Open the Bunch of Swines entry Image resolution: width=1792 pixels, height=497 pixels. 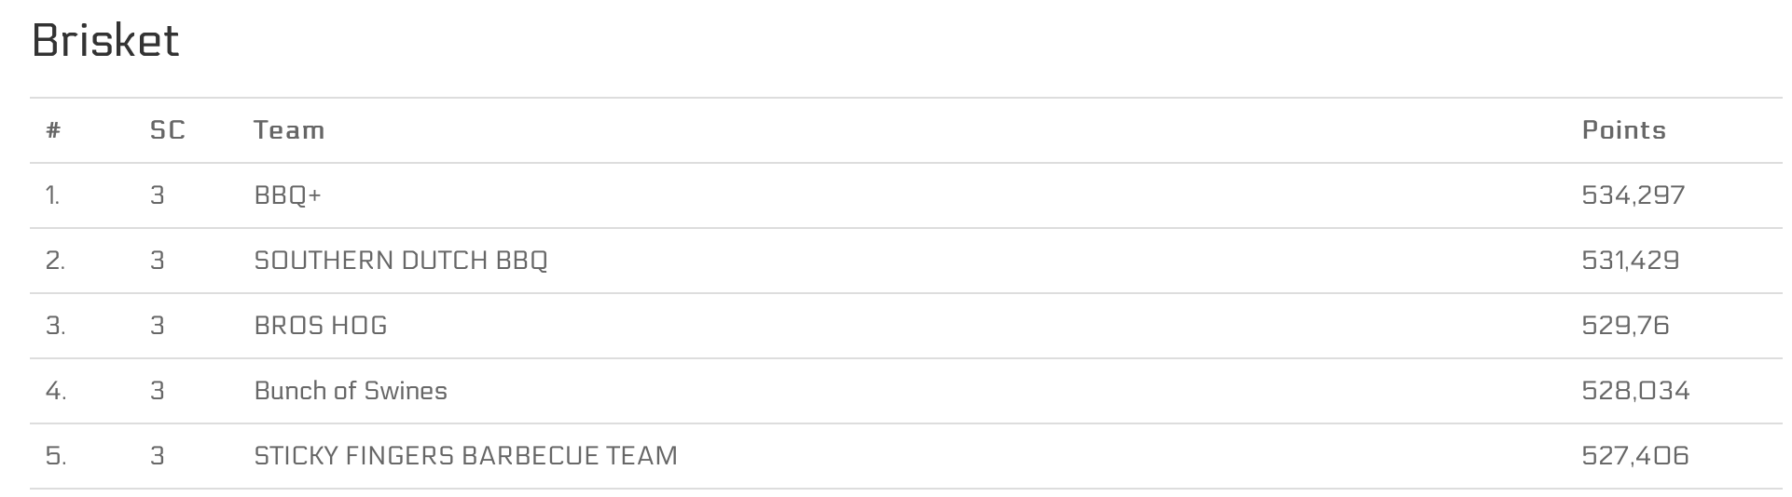pyautogui.click(x=351, y=391)
